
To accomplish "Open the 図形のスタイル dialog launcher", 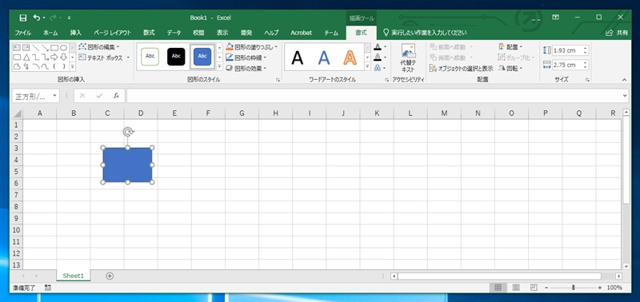I will [278, 80].
